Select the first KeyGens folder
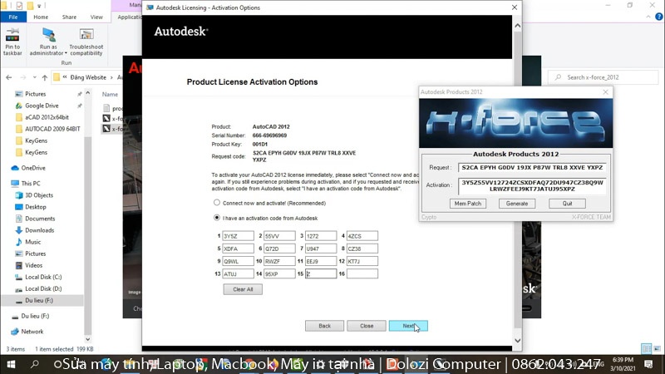The image size is (665, 374). [36, 140]
